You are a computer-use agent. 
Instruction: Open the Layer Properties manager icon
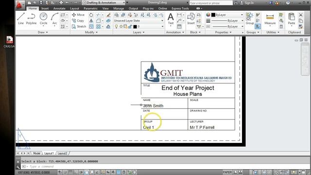coord(117,15)
